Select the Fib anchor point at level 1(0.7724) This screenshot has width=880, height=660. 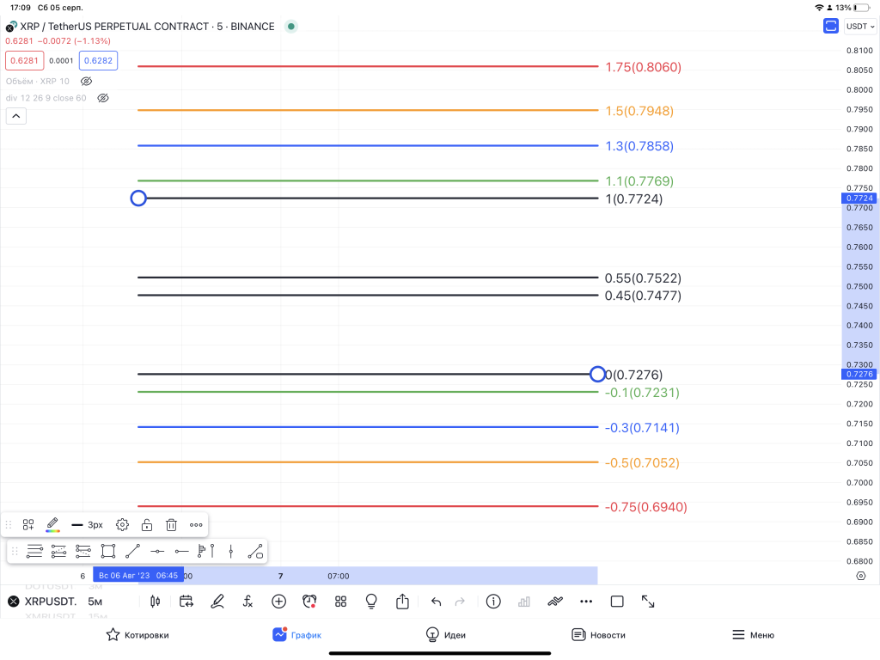[138, 199]
